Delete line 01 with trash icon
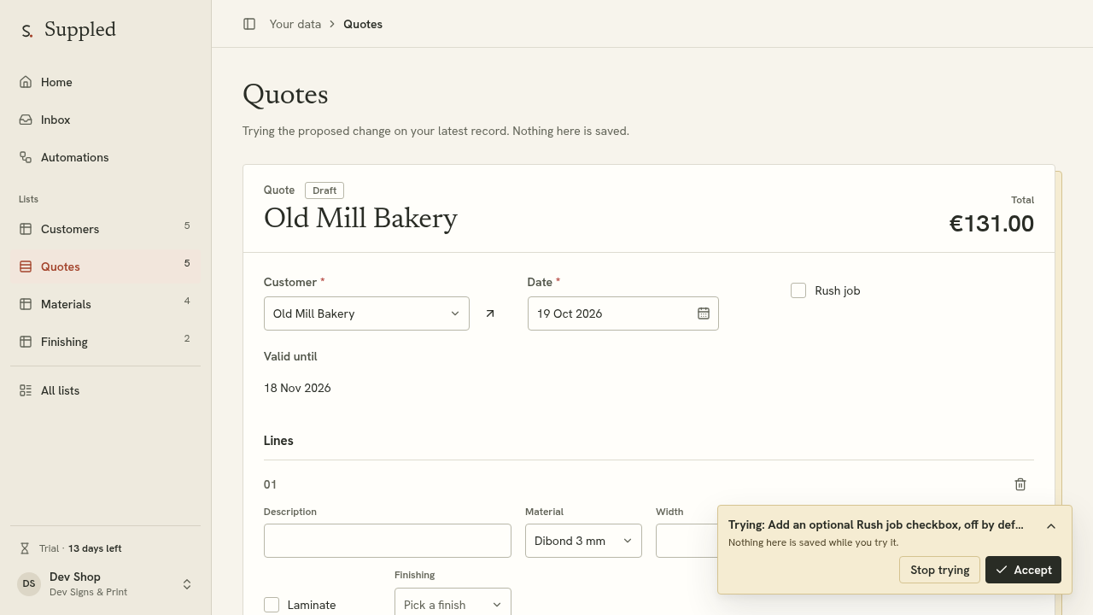Screen dimensions: 1093x615 (x=1020, y=484)
